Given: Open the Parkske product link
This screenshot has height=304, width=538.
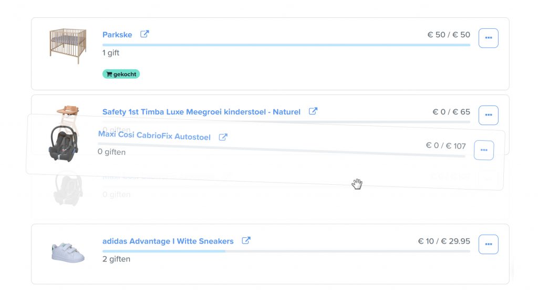Looking at the screenshot, I should 117,35.
